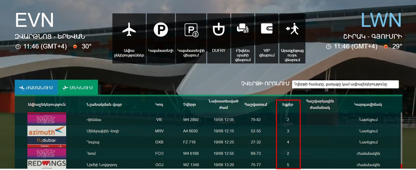Open the DUFRY shop icon
The image size is (416, 170).
(219, 29)
